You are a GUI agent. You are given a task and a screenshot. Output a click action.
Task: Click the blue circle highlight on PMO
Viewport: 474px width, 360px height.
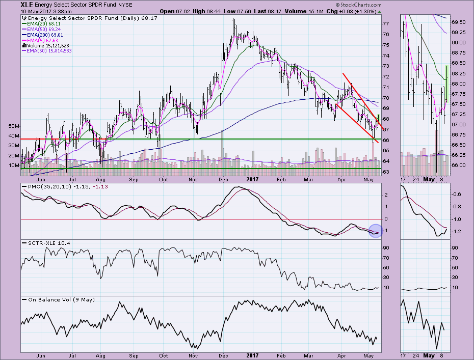click(x=375, y=231)
